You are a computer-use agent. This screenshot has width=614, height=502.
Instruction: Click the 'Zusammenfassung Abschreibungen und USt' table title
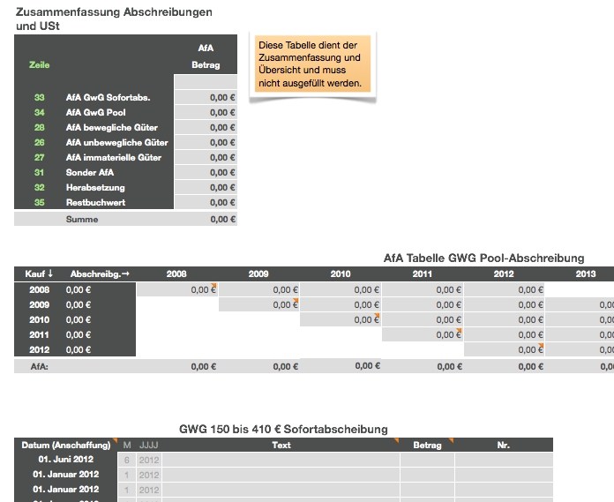pyautogui.click(x=114, y=19)
